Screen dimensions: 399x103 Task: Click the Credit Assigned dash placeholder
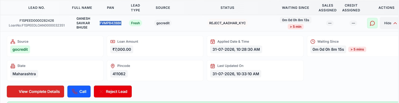coord(353,23)
